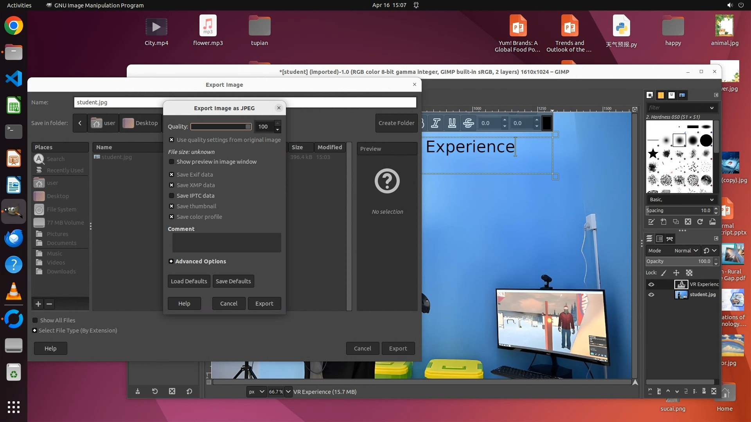The width and height of the screenshot is (751, 422).
Task: Click Export in JPEG dialog
Action: pos(264,304)
